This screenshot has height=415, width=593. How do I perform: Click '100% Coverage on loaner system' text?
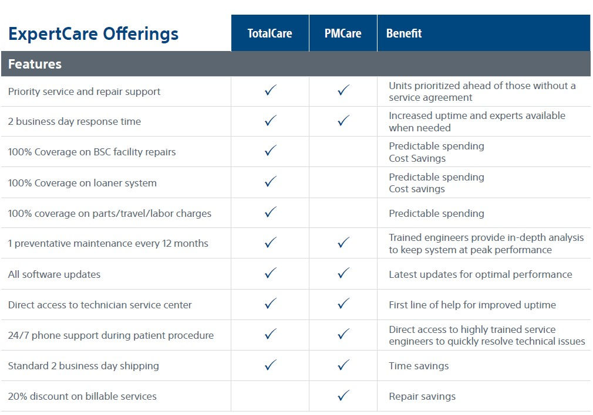point(82,183)
